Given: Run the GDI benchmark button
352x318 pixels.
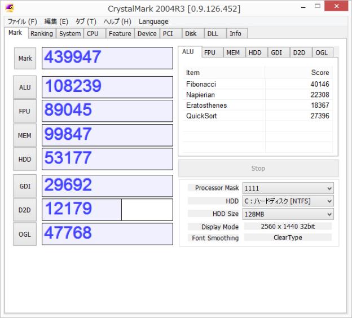Looking at the screenshot, I should tap(25, 186).
